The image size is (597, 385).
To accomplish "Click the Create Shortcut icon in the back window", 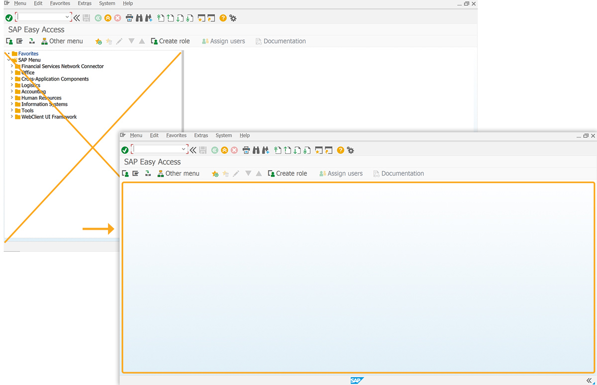I will (x=211, y=18).
